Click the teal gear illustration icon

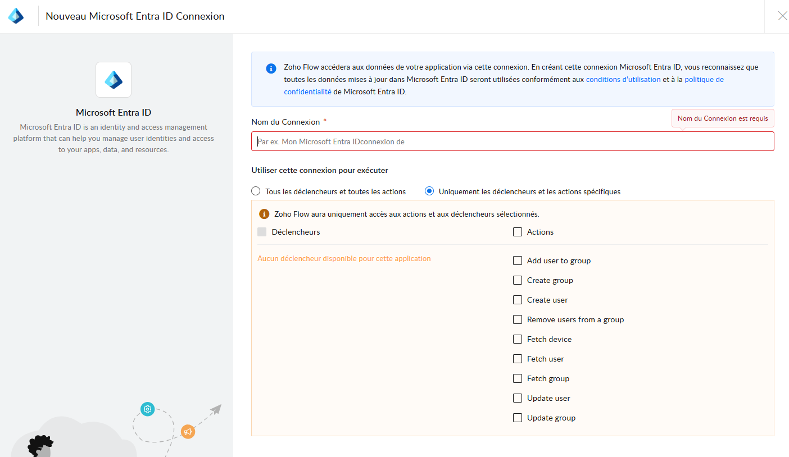click(148, 409)
